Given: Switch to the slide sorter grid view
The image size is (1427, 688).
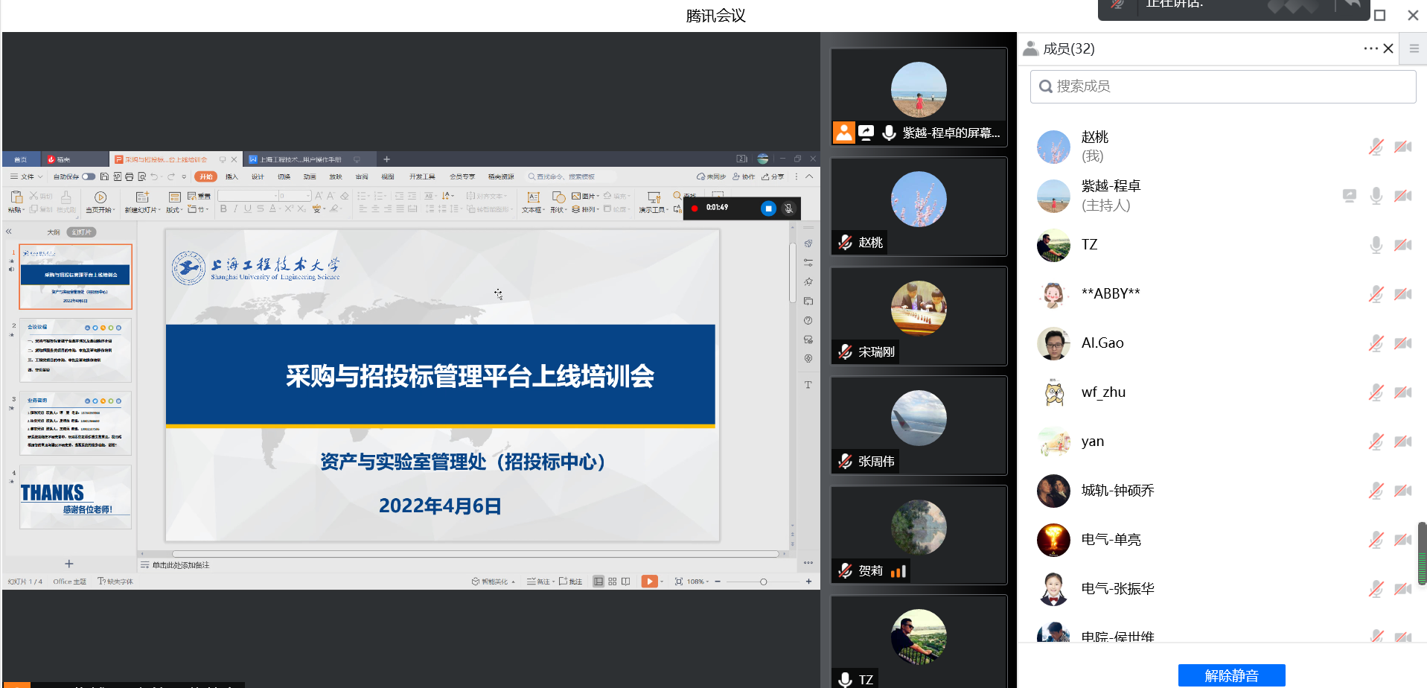Looking at the screenshot, I should (x=613, y=582).
